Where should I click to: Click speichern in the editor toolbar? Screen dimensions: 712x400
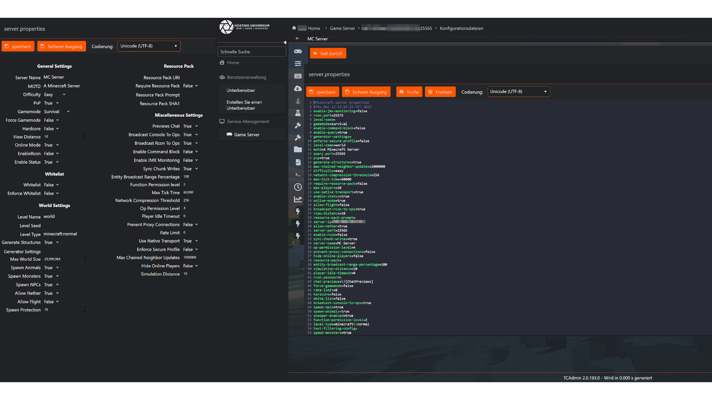coord(322,92)
